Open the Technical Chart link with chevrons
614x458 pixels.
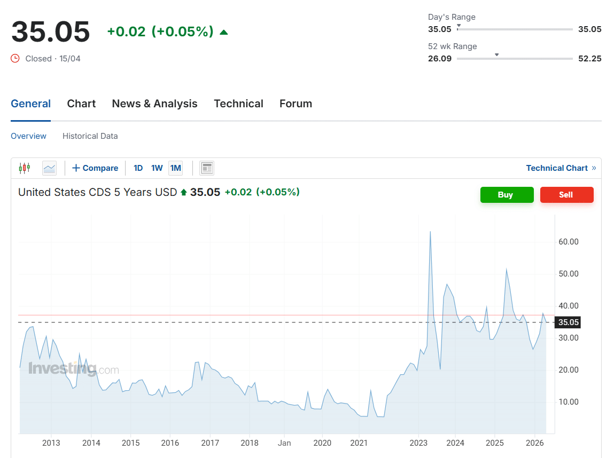tap(561, 168)
